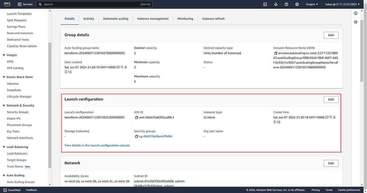Click into the top Search field
367x193 pixels.
92,4
